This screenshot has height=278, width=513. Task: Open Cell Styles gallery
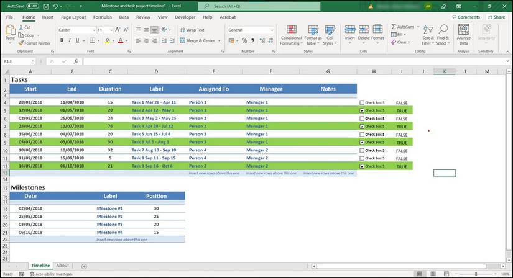pyautogui.click(x=330, y=35)
